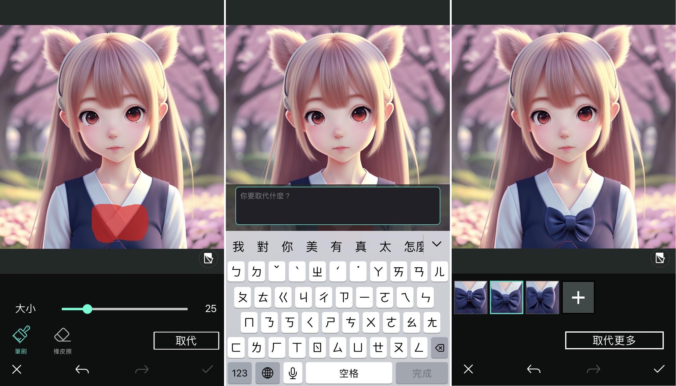Switch to 123 number keyboard
The width and height of the screenshot is (676, 386).
point(240,373)
